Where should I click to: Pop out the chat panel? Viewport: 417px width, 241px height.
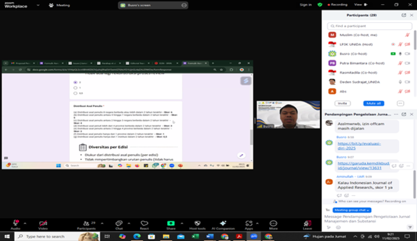tap(404, 114)
